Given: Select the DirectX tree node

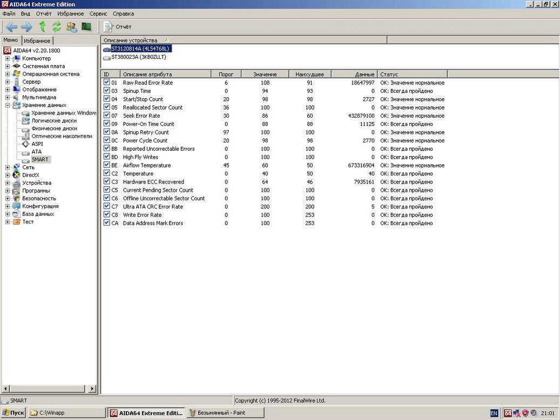Looking at the screenshot, I should point(31,175).
